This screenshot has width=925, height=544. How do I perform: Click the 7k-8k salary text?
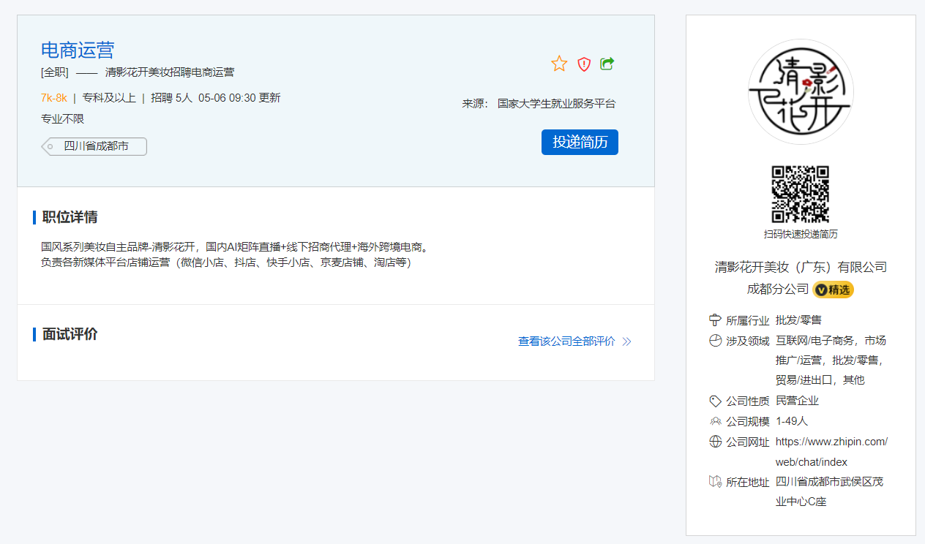tap(54, 98)
